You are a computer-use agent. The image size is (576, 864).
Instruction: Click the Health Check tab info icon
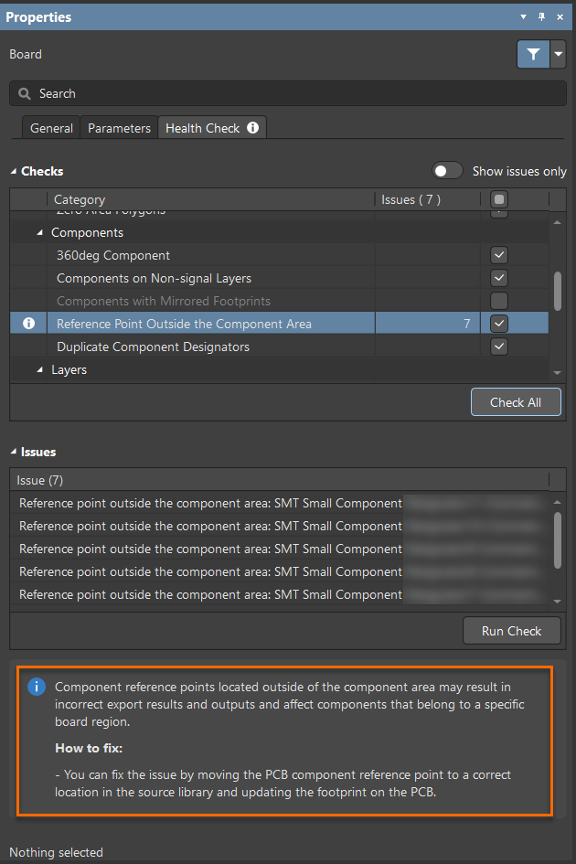coord(252,128)
